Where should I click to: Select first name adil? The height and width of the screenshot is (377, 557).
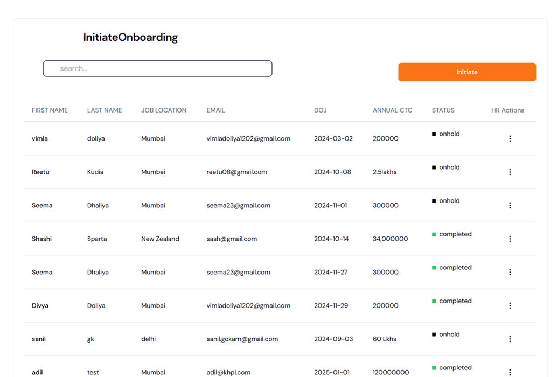click(x=37, y=372)
